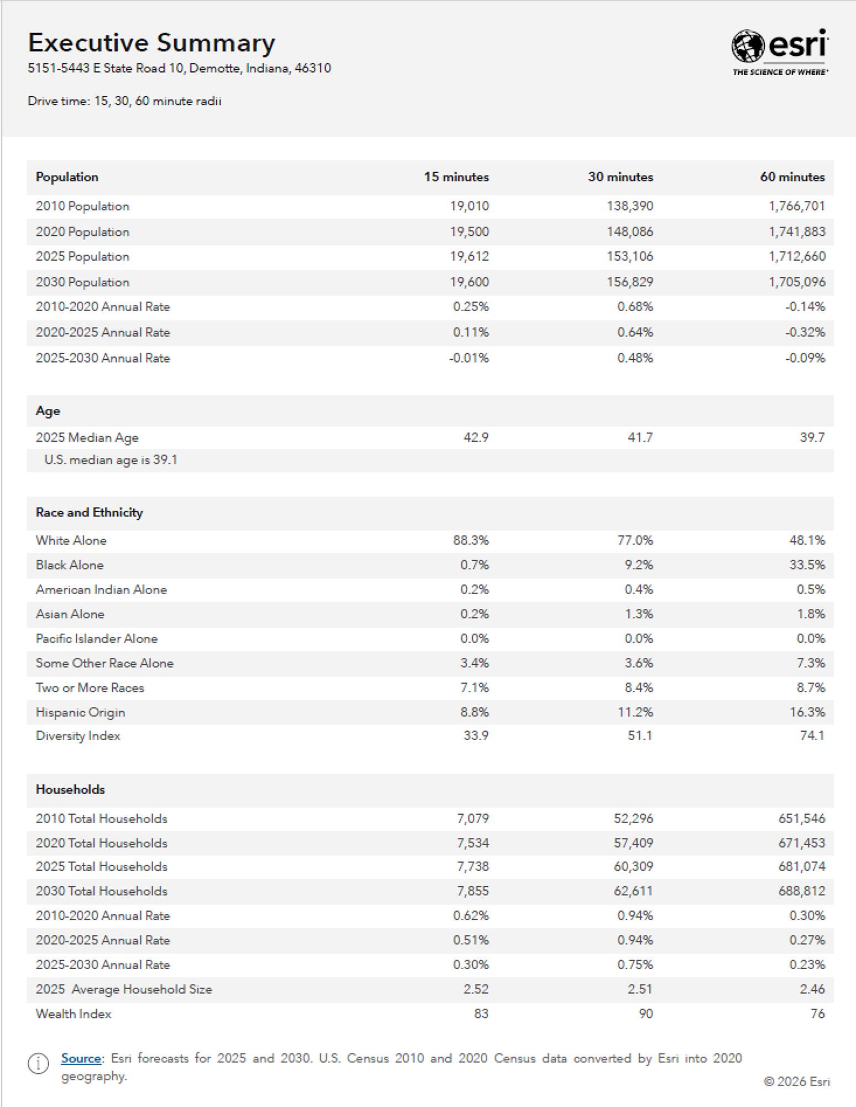Screen dimensions: 856x1107
Task: Click the © 2026 Esri copyright text
Action: point(796,1082)
